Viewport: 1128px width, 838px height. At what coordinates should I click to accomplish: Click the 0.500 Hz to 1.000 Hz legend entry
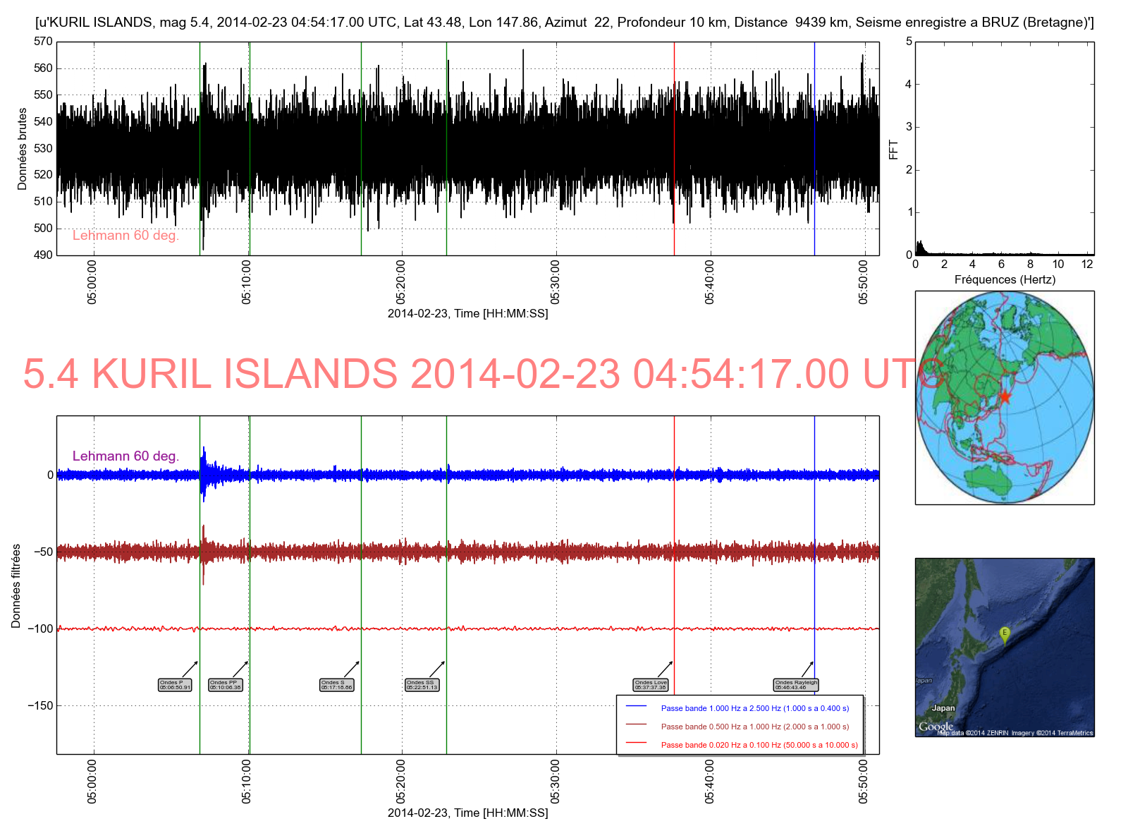pos(754,727)
